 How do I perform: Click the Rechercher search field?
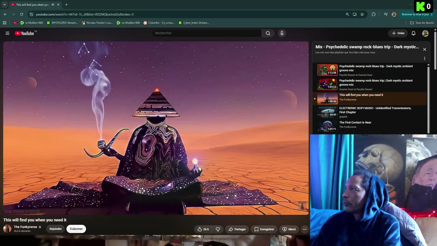point(207,33)
